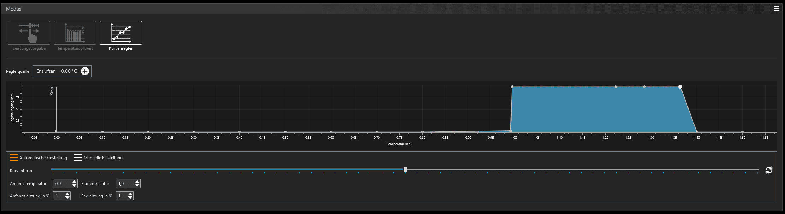Click the Kurvenform slider handle
785x214 pixels.
click(x=405, y=170)
